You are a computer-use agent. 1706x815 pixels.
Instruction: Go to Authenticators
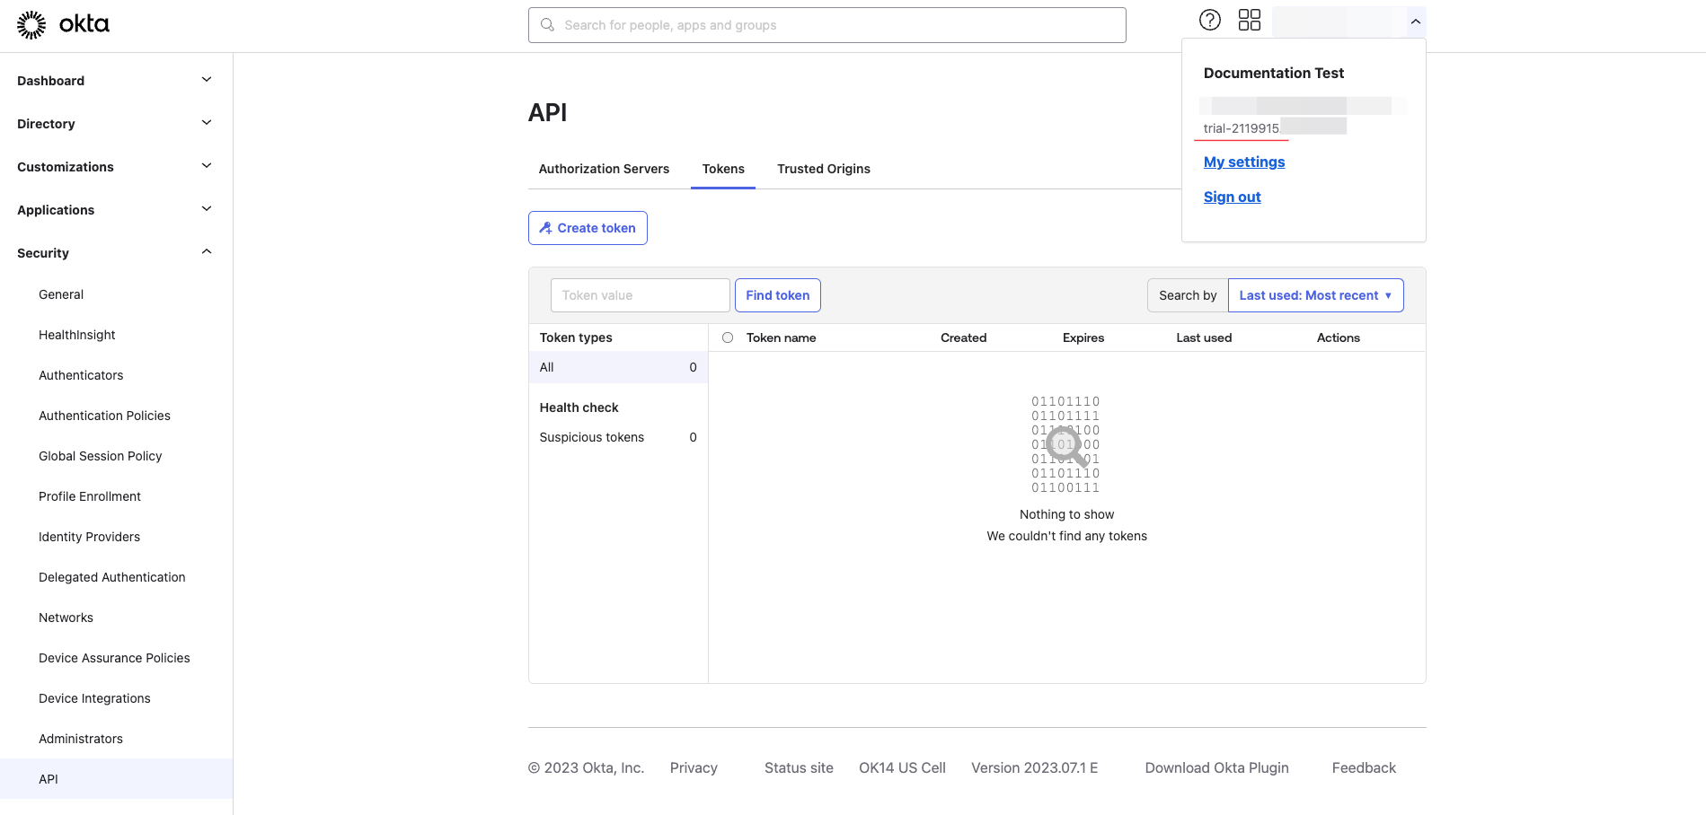[x=81, y=375]
